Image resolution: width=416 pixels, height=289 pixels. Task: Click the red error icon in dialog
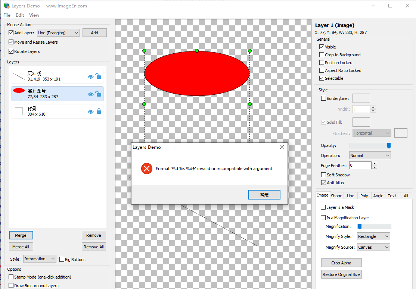[x=147, y=169]
